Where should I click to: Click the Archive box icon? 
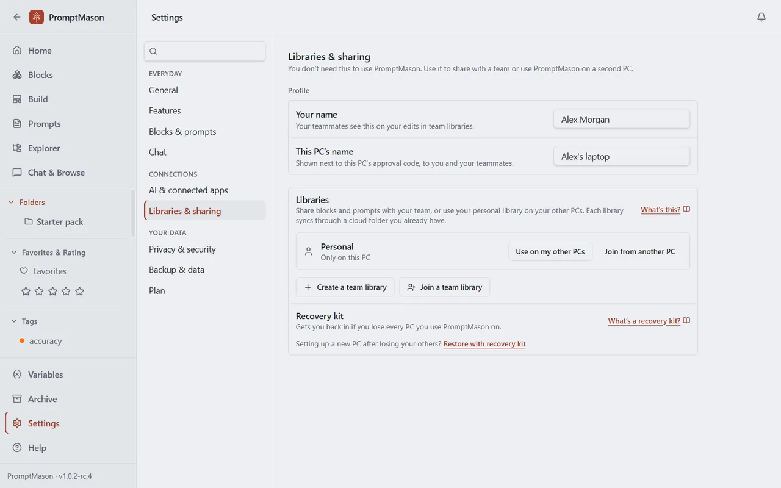tap(17, 399)
